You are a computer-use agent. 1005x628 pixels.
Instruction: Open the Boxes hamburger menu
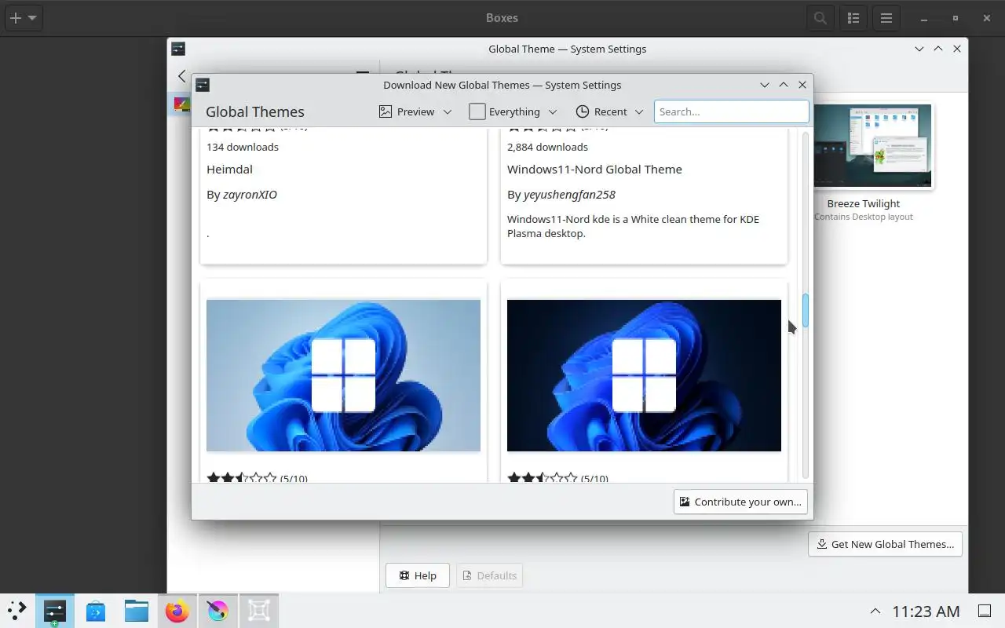pos(886,18)
